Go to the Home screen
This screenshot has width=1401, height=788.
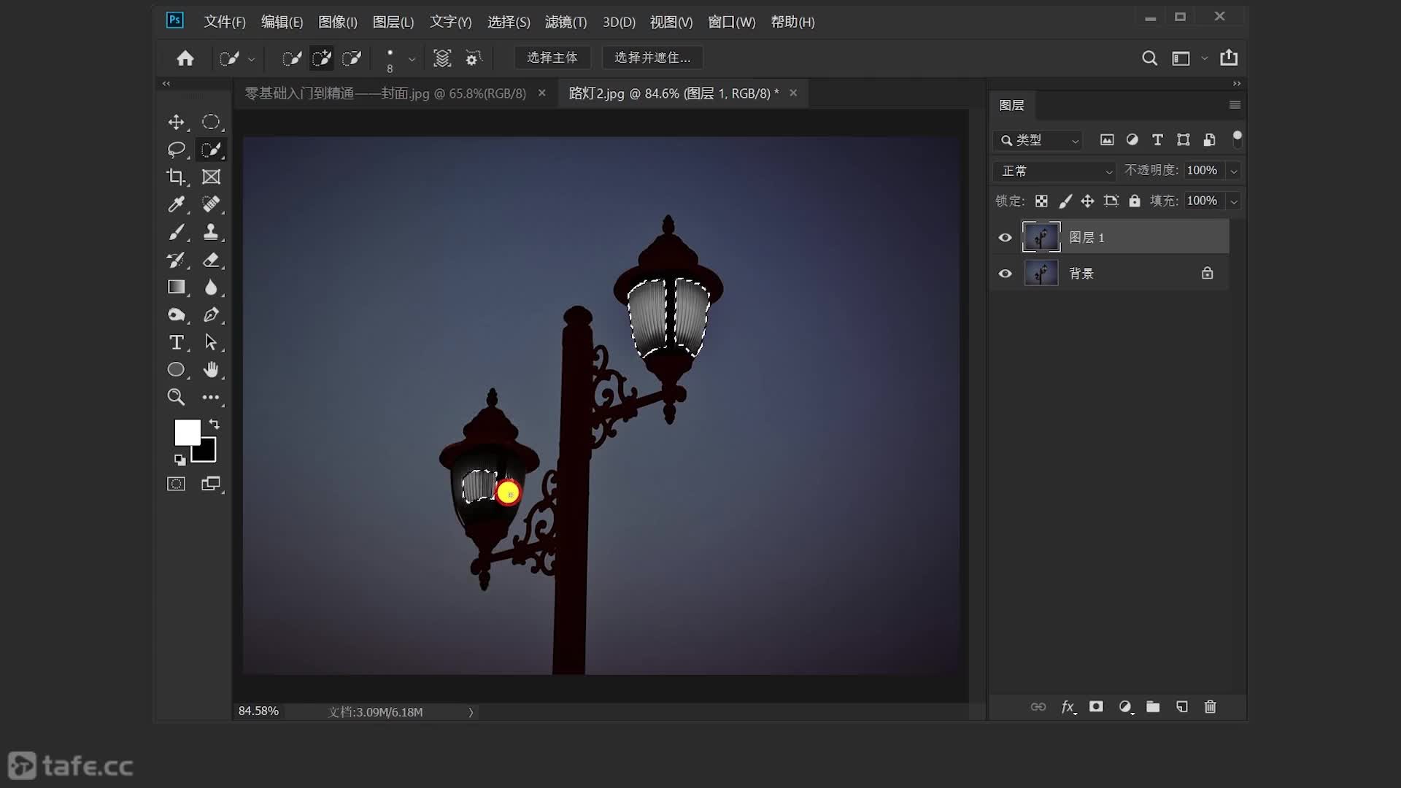tap(185, 58)
